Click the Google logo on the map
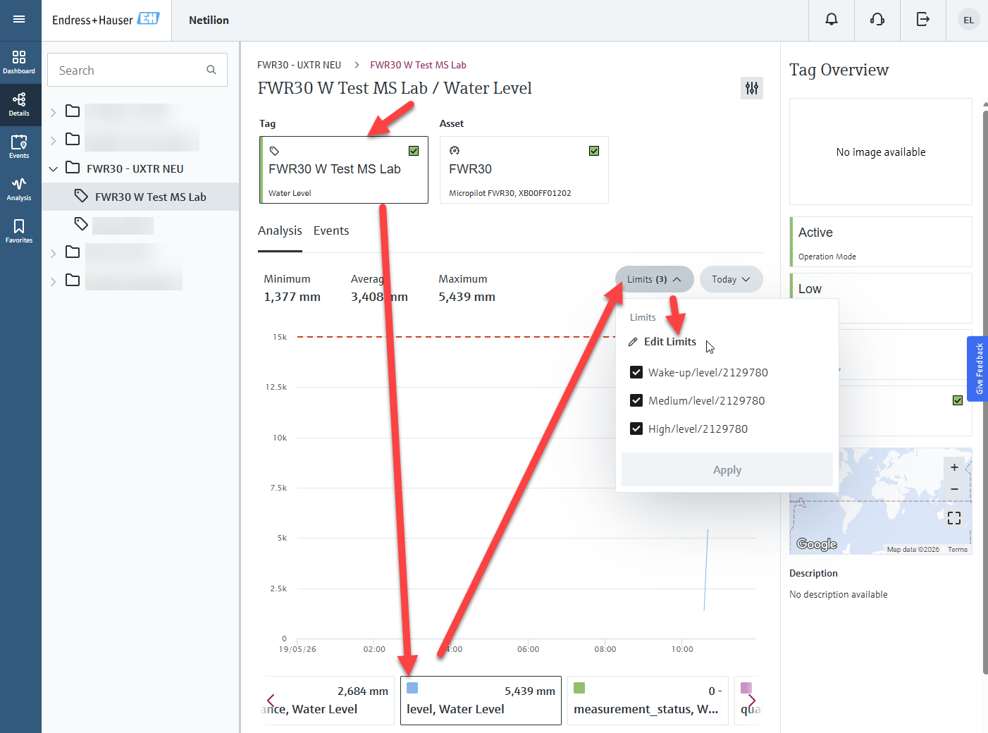The image size is (988, 733). pos(817,544)
